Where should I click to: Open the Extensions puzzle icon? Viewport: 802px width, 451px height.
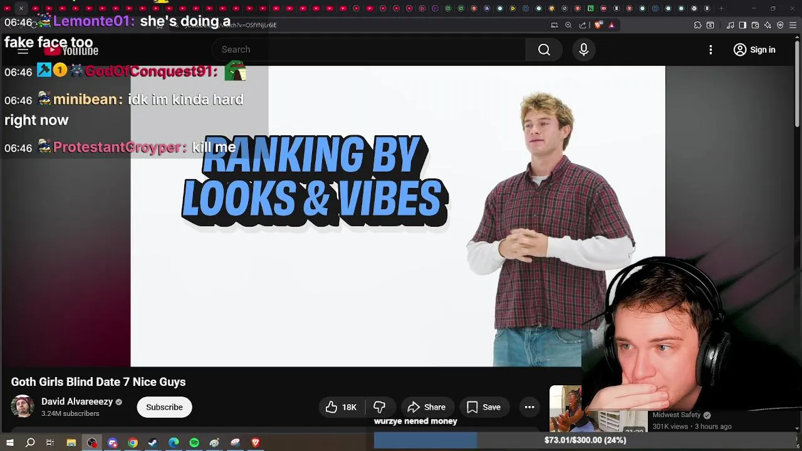pos(697,25)
